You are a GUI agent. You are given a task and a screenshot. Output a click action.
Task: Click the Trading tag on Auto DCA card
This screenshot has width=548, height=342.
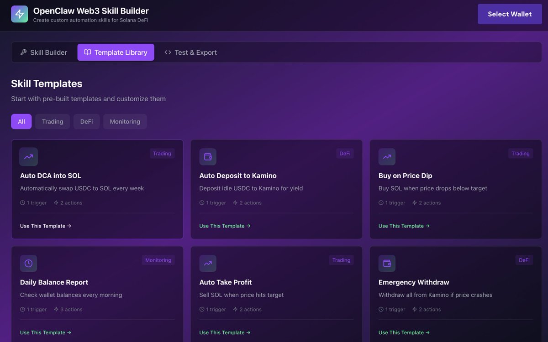click(x=162, y=154)
